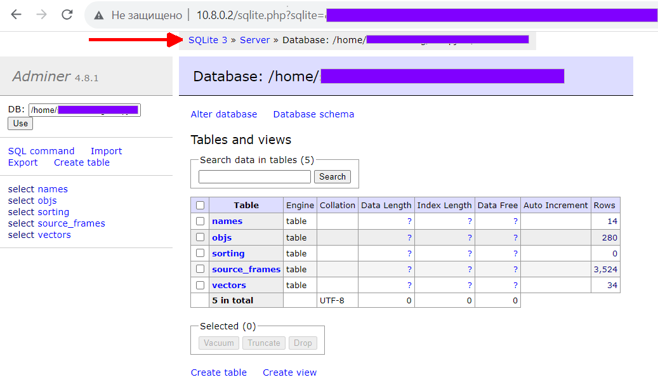Reload the page with refresh icon

point(67,15)
